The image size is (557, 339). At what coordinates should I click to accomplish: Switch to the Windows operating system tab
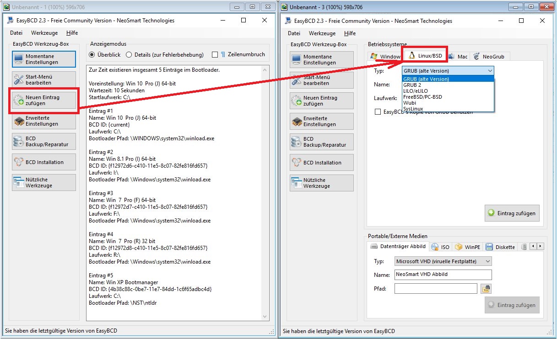coord(385,56)
